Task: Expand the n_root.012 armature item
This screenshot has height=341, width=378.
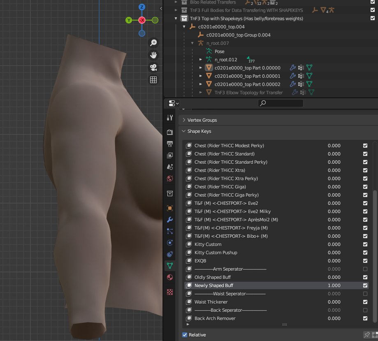Action: click(x=200, y=60)
